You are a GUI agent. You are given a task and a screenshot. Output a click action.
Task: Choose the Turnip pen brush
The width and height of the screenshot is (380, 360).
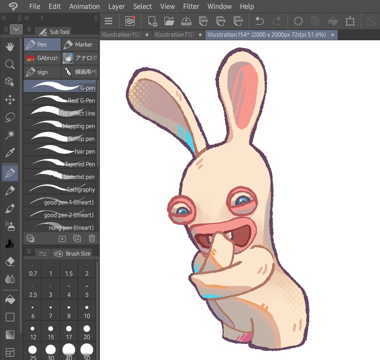[60, 138]
